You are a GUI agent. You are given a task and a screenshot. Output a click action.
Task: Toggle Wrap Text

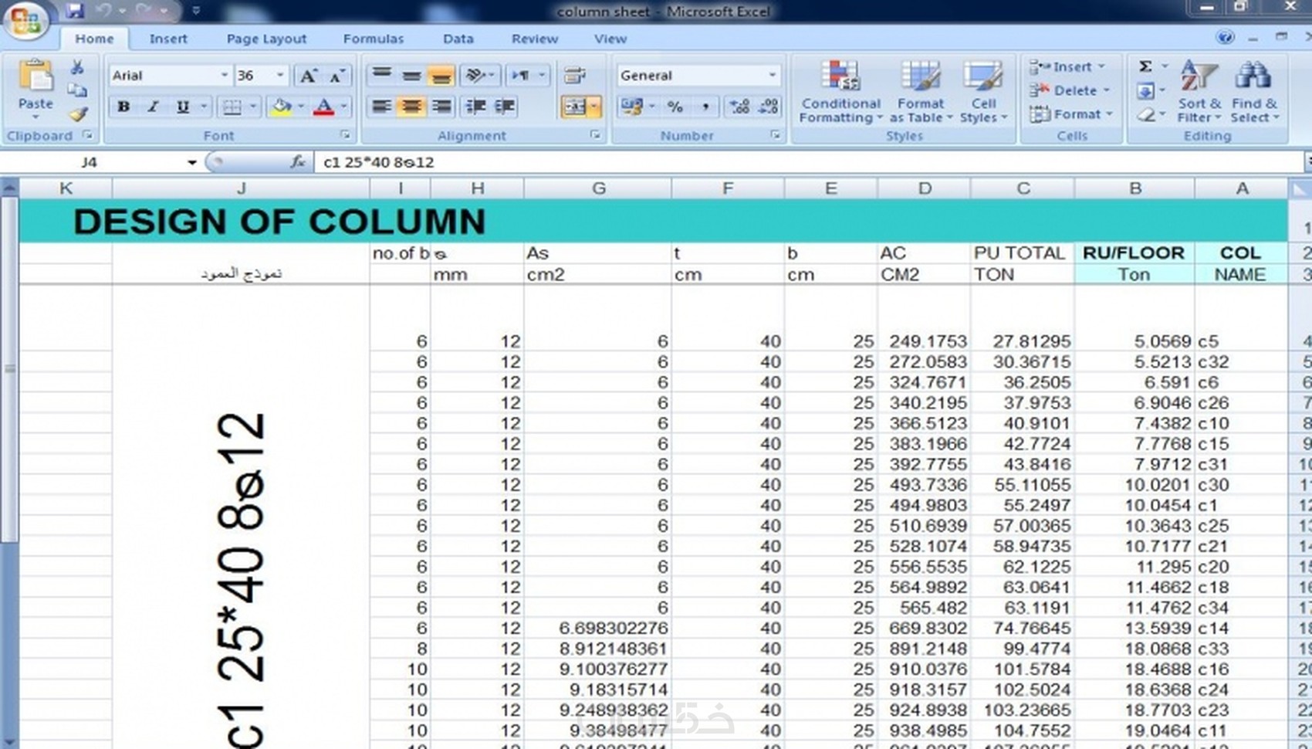pos(574,75)
